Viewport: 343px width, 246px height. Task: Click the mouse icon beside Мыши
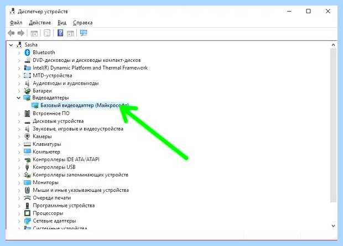click(27, 190)
